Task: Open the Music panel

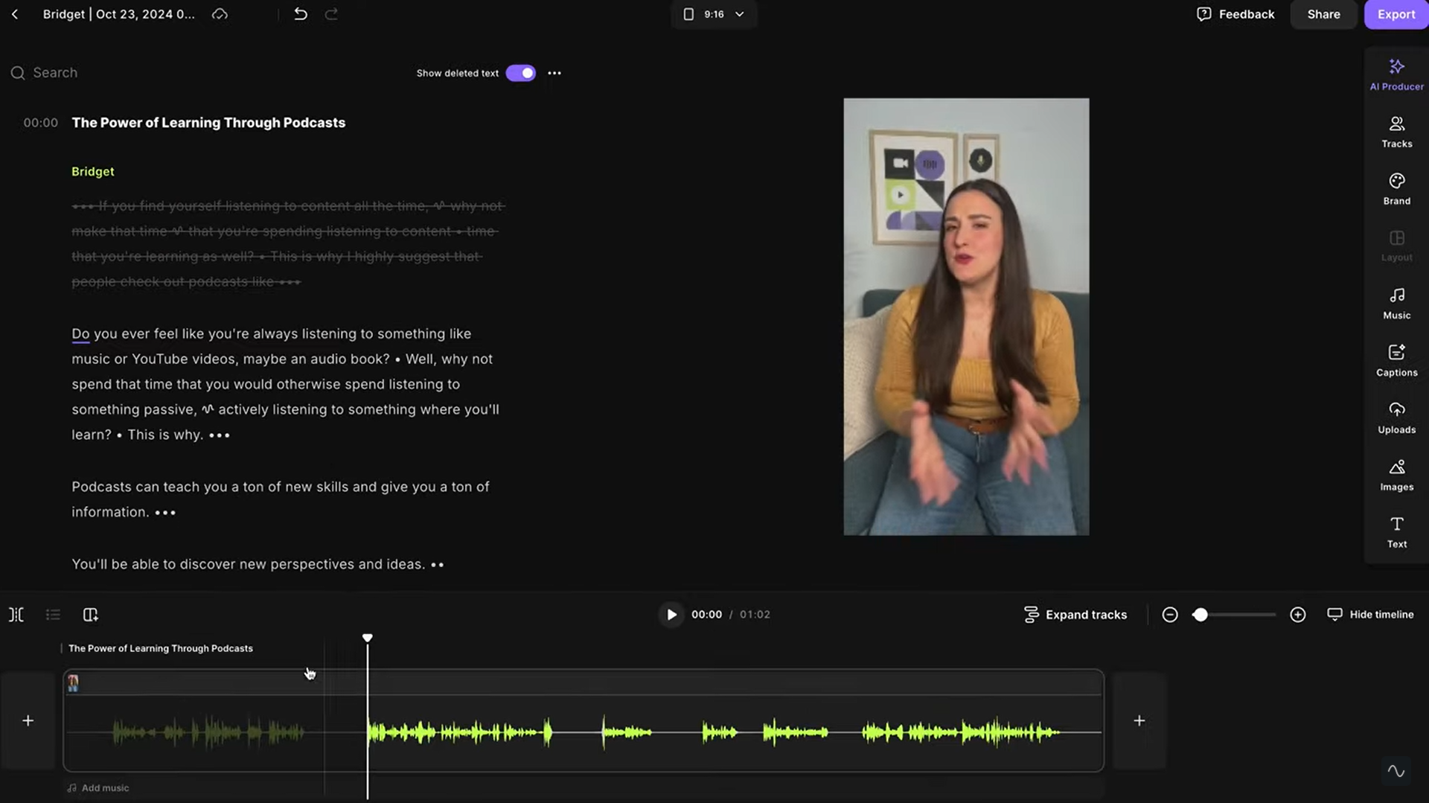Action: pos(1396,302)
